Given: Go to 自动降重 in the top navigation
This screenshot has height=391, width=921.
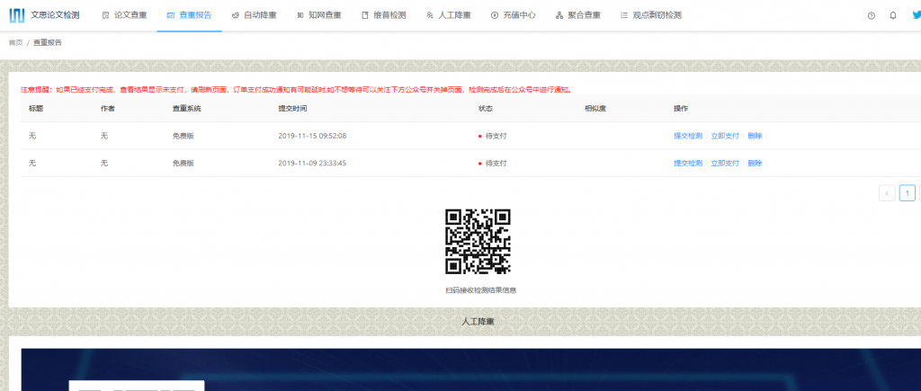Looking at the screenshot, I should tap(255, 15).
